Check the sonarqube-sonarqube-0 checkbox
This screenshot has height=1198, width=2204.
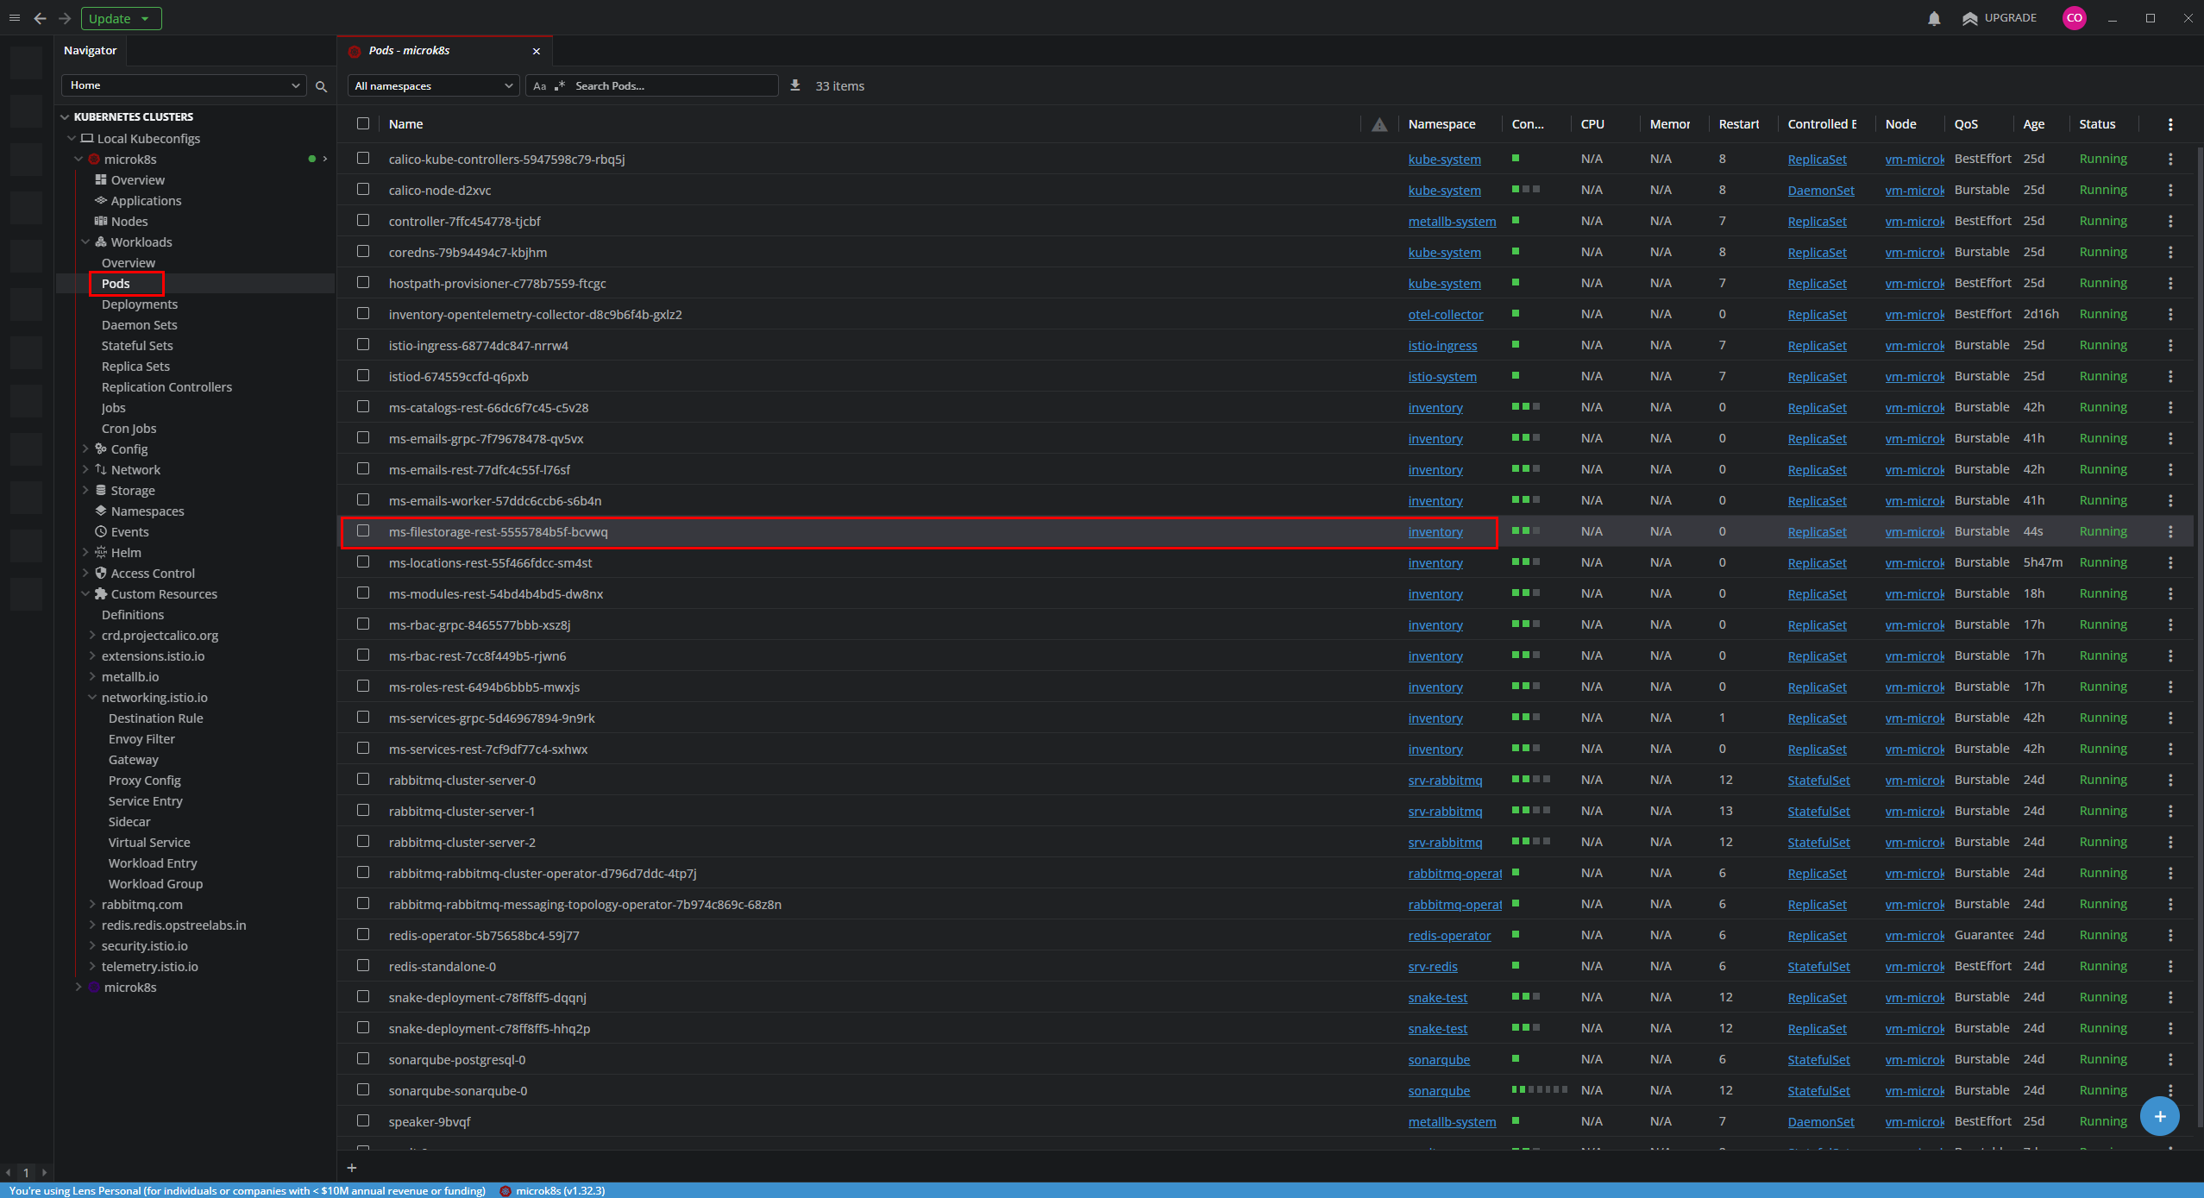[x=363, y=1089]
